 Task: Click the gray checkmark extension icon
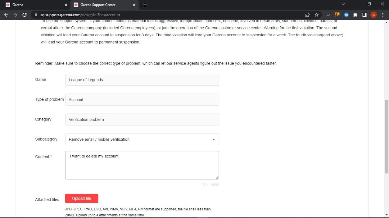(328, 15)
